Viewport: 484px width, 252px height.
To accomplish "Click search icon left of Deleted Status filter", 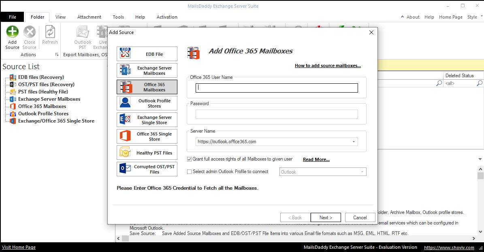I will coord(439,83).
